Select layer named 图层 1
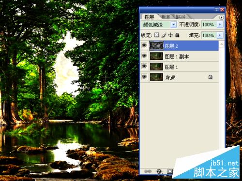 [180, 67]
